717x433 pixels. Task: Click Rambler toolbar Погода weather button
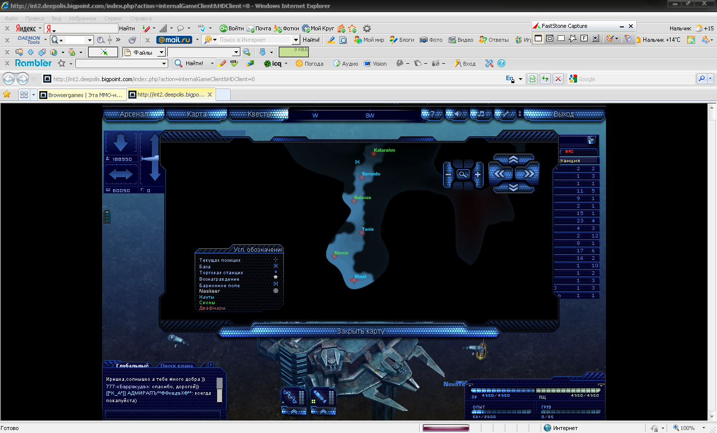[309, 64]
